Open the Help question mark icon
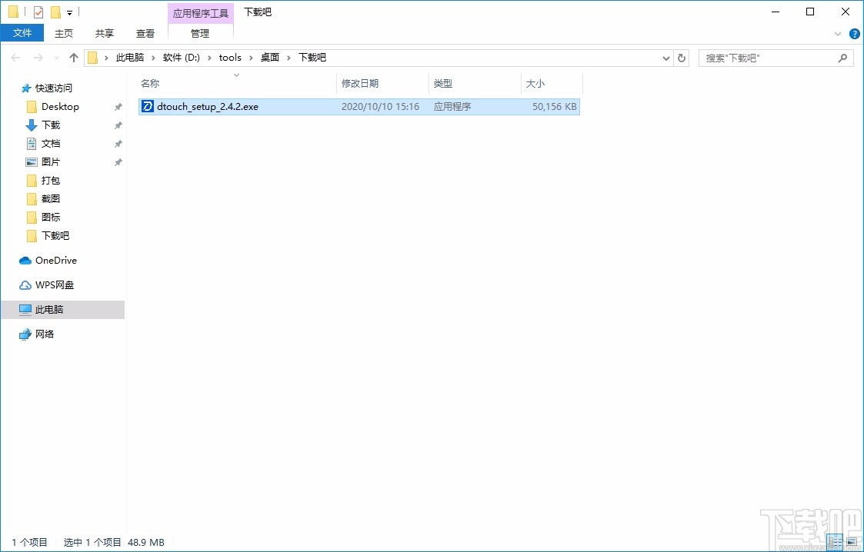Screen dimensions: 864x552 (854, 33)
